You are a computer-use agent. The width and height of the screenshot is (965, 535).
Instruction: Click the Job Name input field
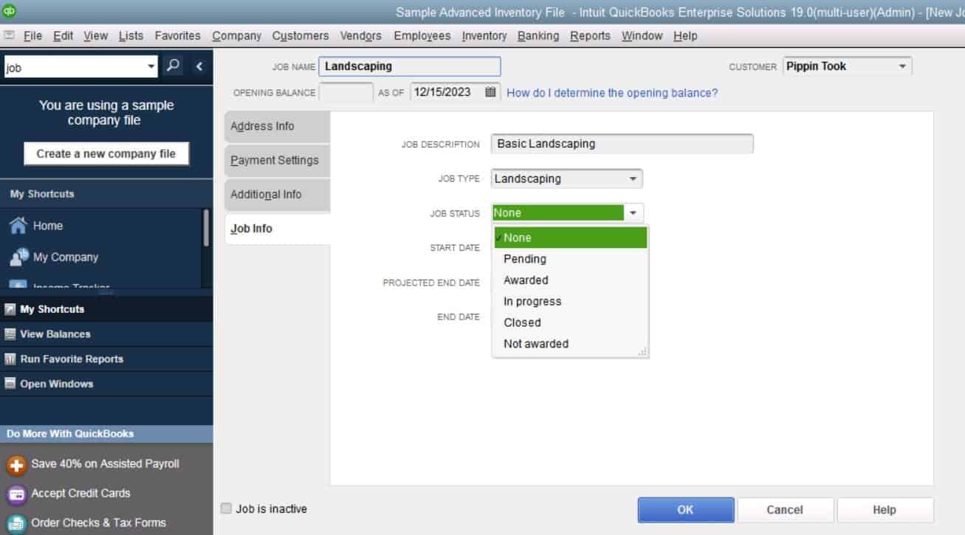[x=410, y=66]
